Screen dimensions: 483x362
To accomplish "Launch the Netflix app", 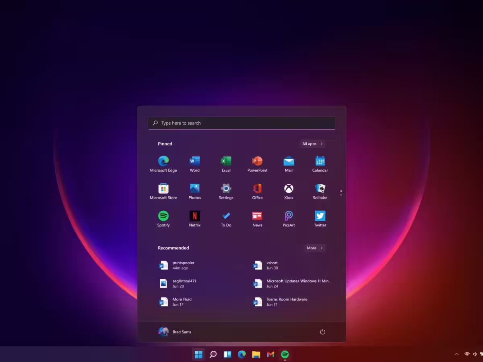I will 195,219.
